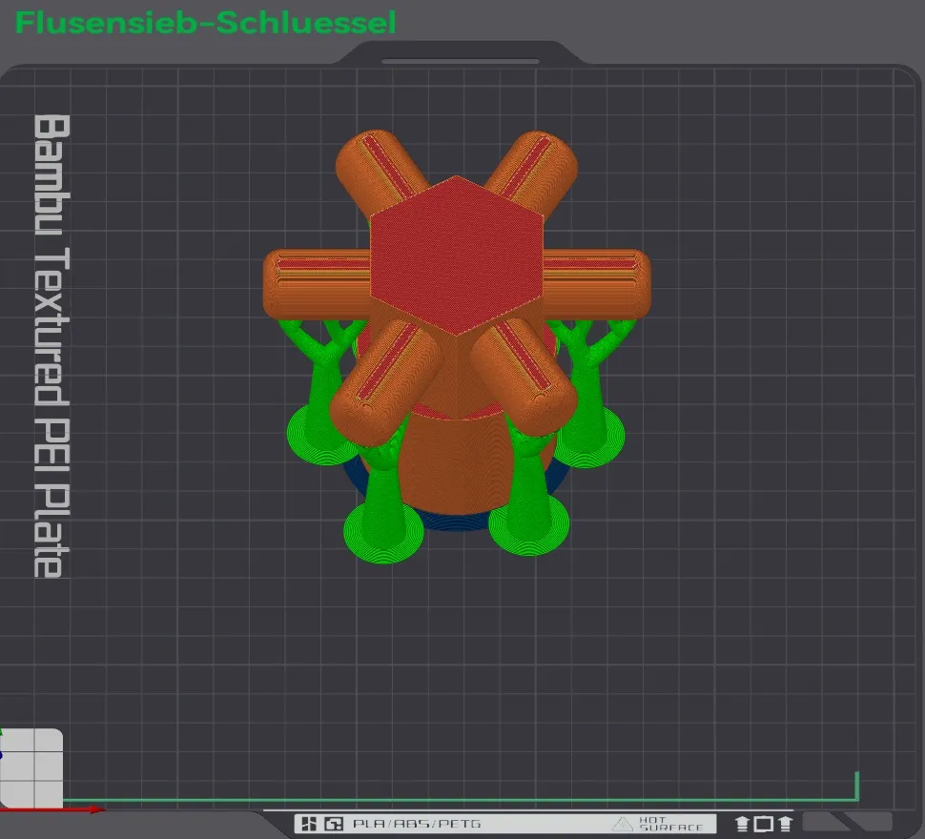Click the Flusensieb-Schluessel title text
Image resolution: width=925 pixels, height=839 pixels.
[x=205, y=23]
